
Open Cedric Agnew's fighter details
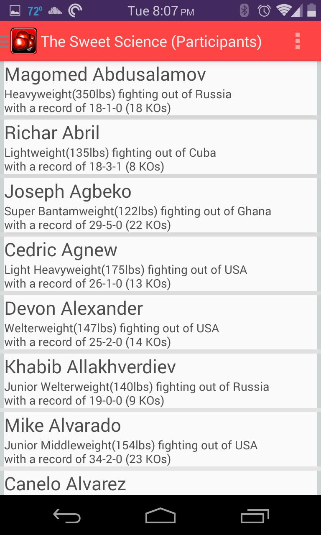coord(160,265)
